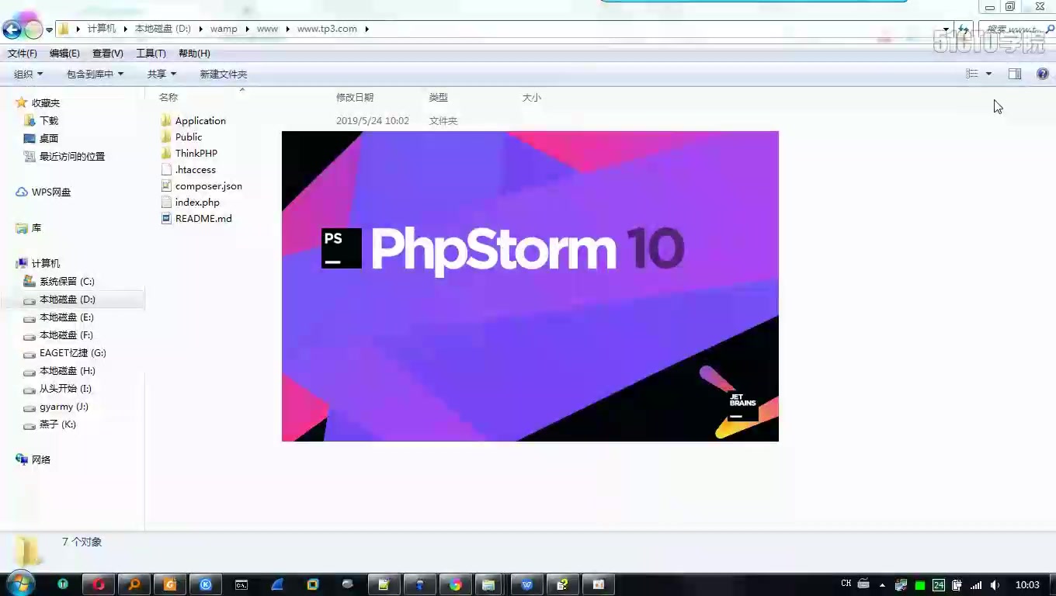Screen dimensions: 1056x596
Task: Select the index.php file
Action: coord(197,203)
